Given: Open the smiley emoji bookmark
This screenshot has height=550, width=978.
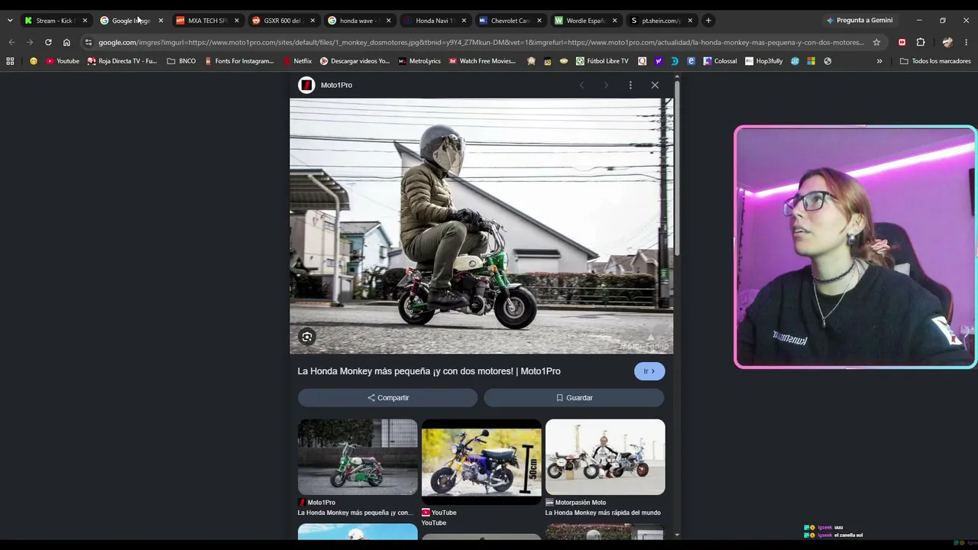Looking at the screenshot, I should pos(33,61).
